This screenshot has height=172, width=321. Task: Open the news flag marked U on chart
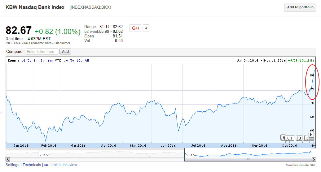[x=300, y=138]
